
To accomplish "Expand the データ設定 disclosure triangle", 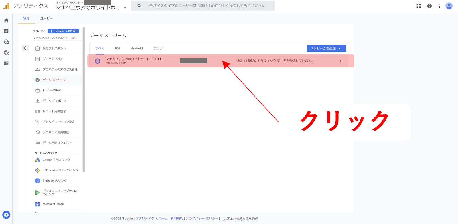I will point(44,90).
